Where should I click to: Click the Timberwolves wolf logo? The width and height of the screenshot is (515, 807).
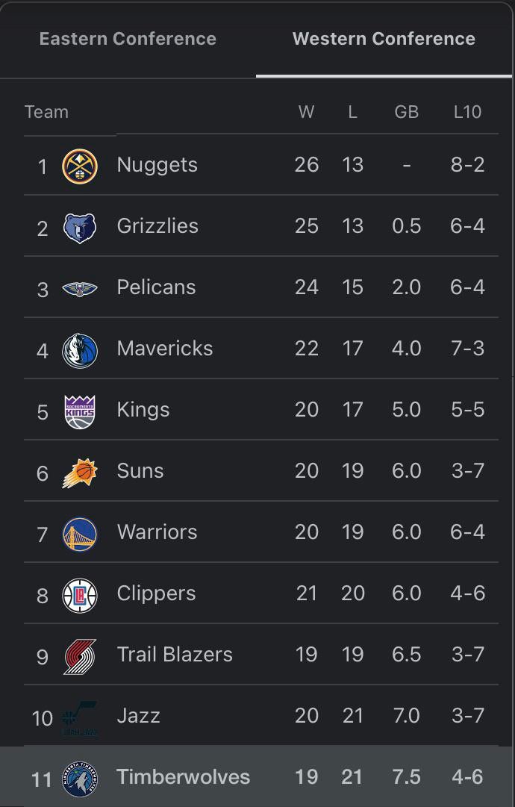(x=80, y=778)
